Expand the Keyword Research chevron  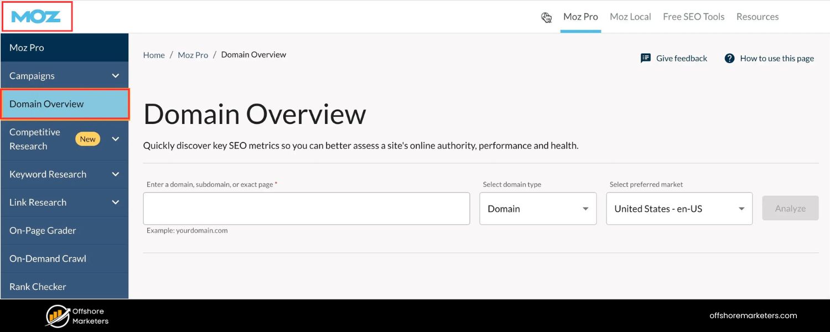[x=115, y=174]
